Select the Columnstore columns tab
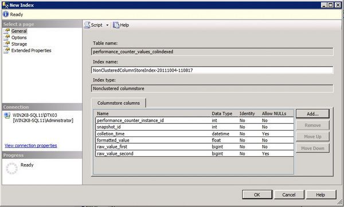This screenshot has height=207, width=344. (x=119, y=103)
